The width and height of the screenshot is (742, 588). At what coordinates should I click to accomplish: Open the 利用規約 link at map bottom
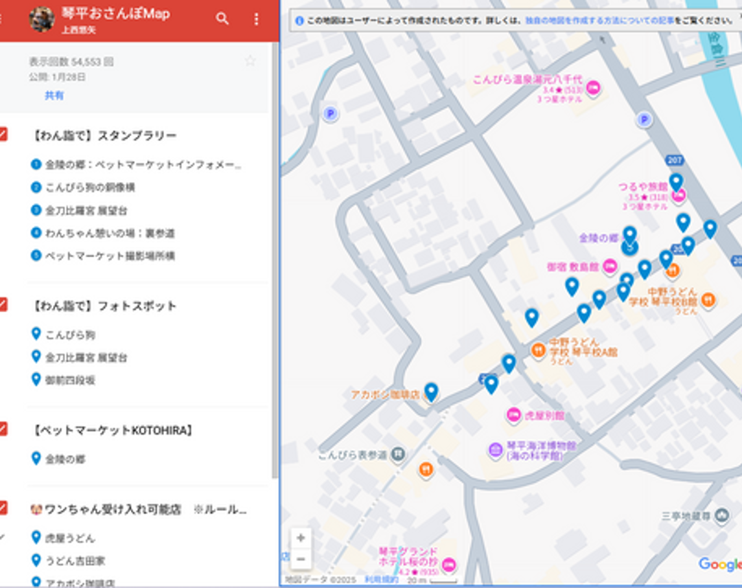pos(381,580)
